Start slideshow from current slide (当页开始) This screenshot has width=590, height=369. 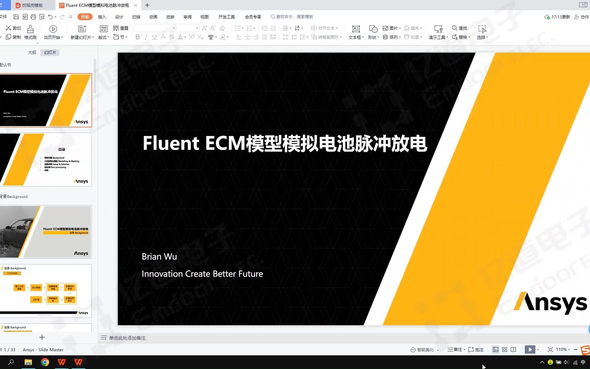53,32
